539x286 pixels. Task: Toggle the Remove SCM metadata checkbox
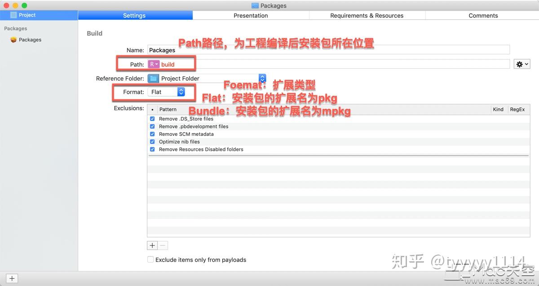point(152,134)
